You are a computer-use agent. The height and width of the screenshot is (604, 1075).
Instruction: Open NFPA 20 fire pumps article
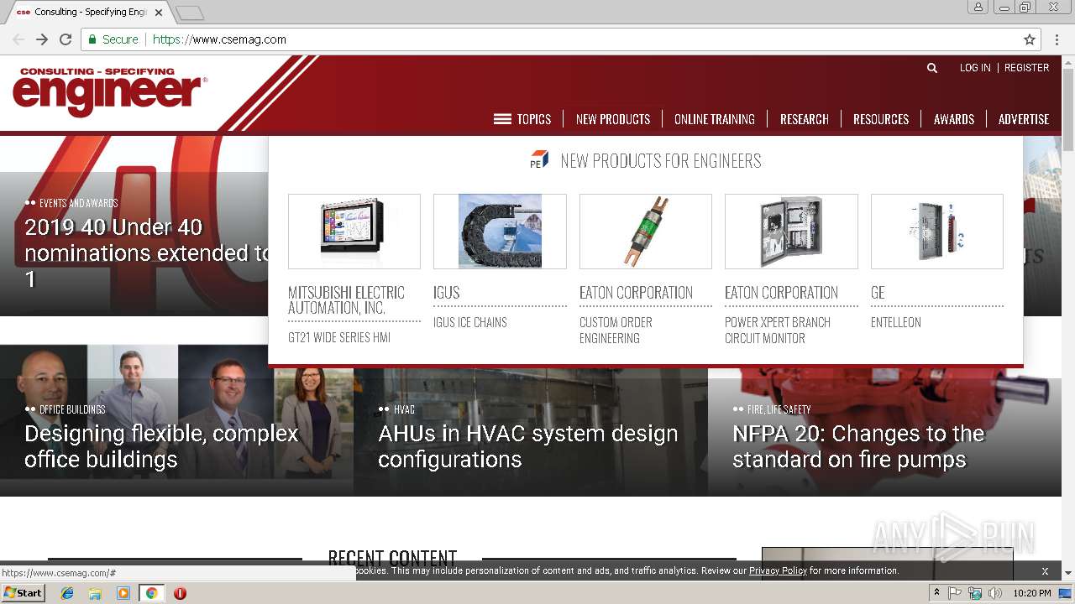(858, 446)
